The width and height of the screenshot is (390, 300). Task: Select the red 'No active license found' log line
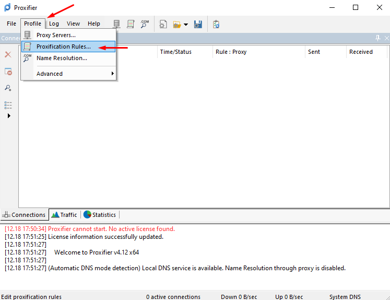point(90,229)
